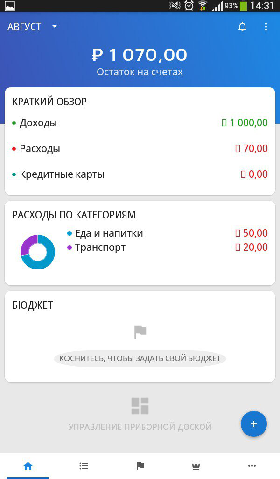The height and width of the screenshot is (479, 280).
Task: Open the Расходы expenses row
Action: pyautogui.click(x=140, y=149)
